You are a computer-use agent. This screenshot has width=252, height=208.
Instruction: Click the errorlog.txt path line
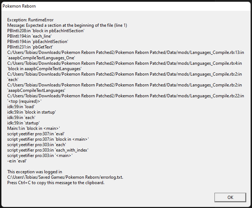(65, 177)
